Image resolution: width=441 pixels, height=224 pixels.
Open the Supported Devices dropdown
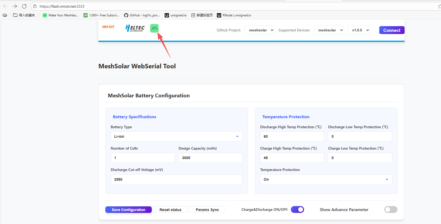(x=329, y=30)
